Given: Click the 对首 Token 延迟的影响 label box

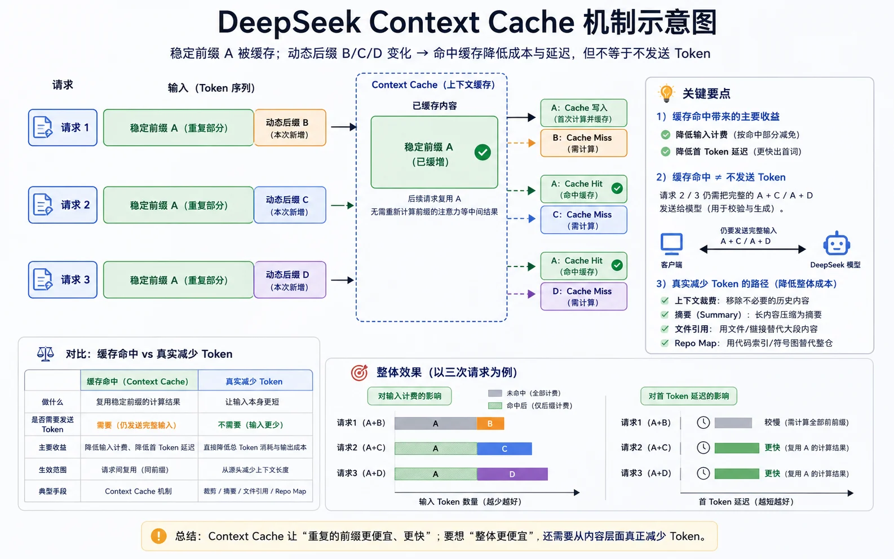Looking at the screenshot, I should click(689, 396).
